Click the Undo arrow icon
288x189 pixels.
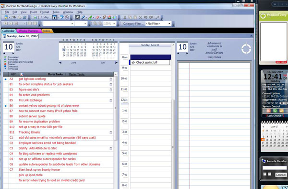(145, 18)
